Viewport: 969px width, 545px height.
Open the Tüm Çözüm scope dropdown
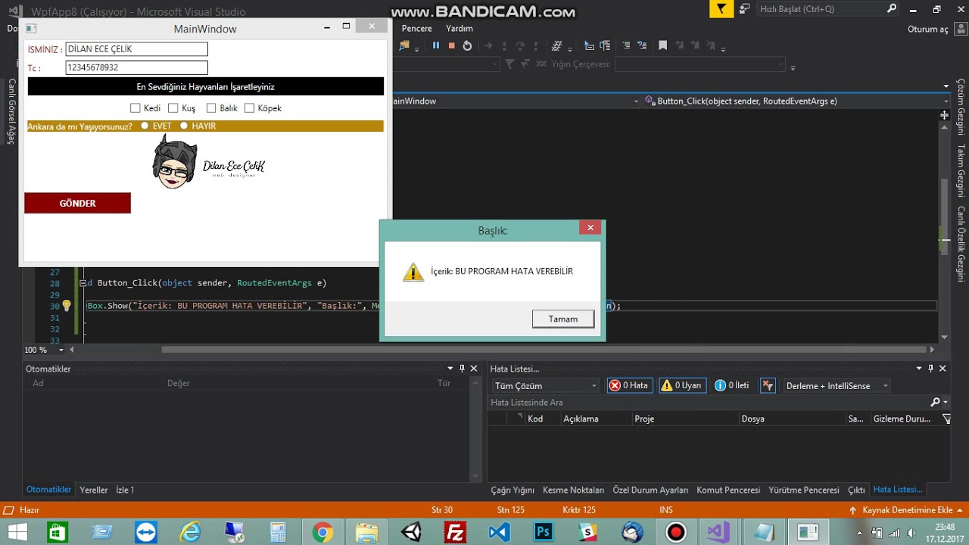[545, 386]
